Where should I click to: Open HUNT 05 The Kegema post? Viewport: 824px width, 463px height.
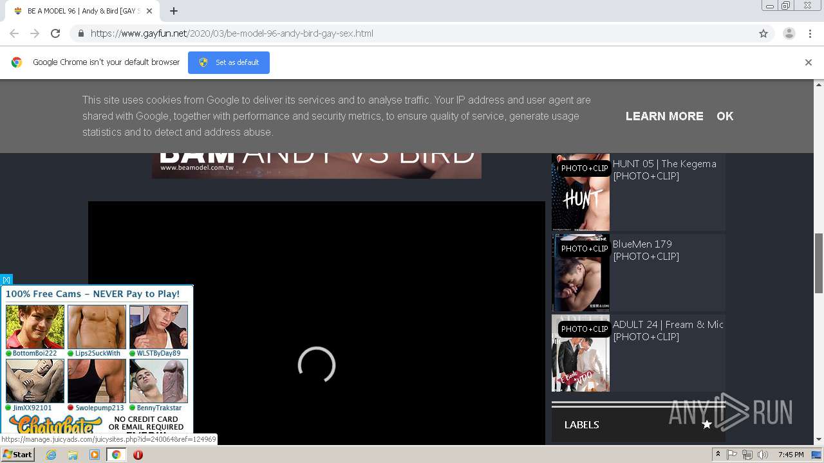[664, 170]
